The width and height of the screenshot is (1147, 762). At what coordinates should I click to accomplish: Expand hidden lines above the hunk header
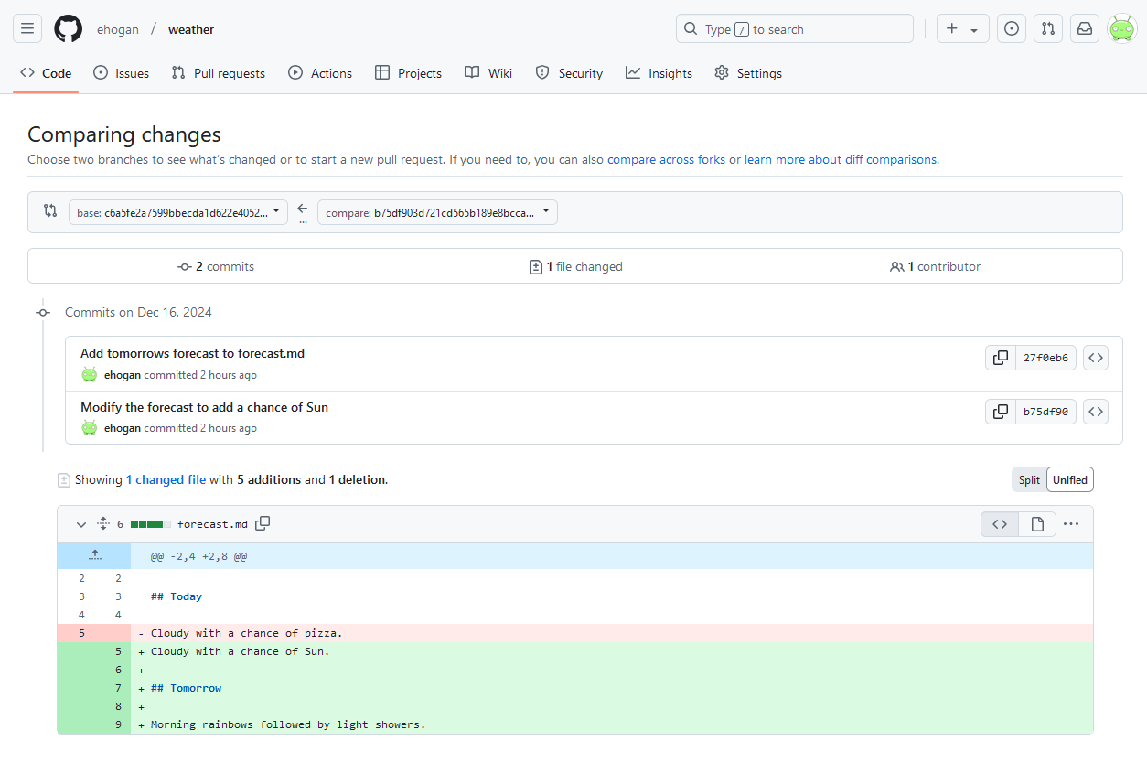[94, 555]
